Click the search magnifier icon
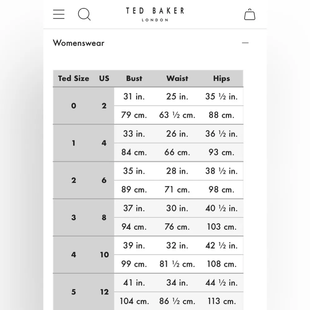Viewport: 310px width, 310px height. [x=84, y=14]
